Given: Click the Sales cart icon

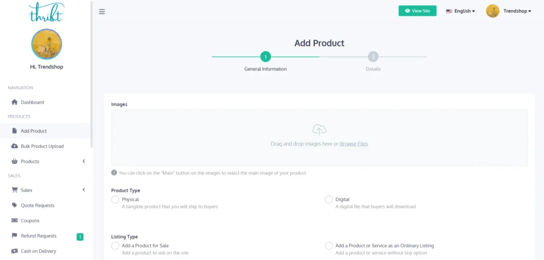Looking at the screenshot, I should pos(14,190).
